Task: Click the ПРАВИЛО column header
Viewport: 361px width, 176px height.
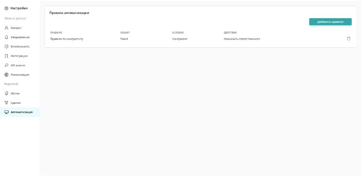Action: [x=56, y=33]
